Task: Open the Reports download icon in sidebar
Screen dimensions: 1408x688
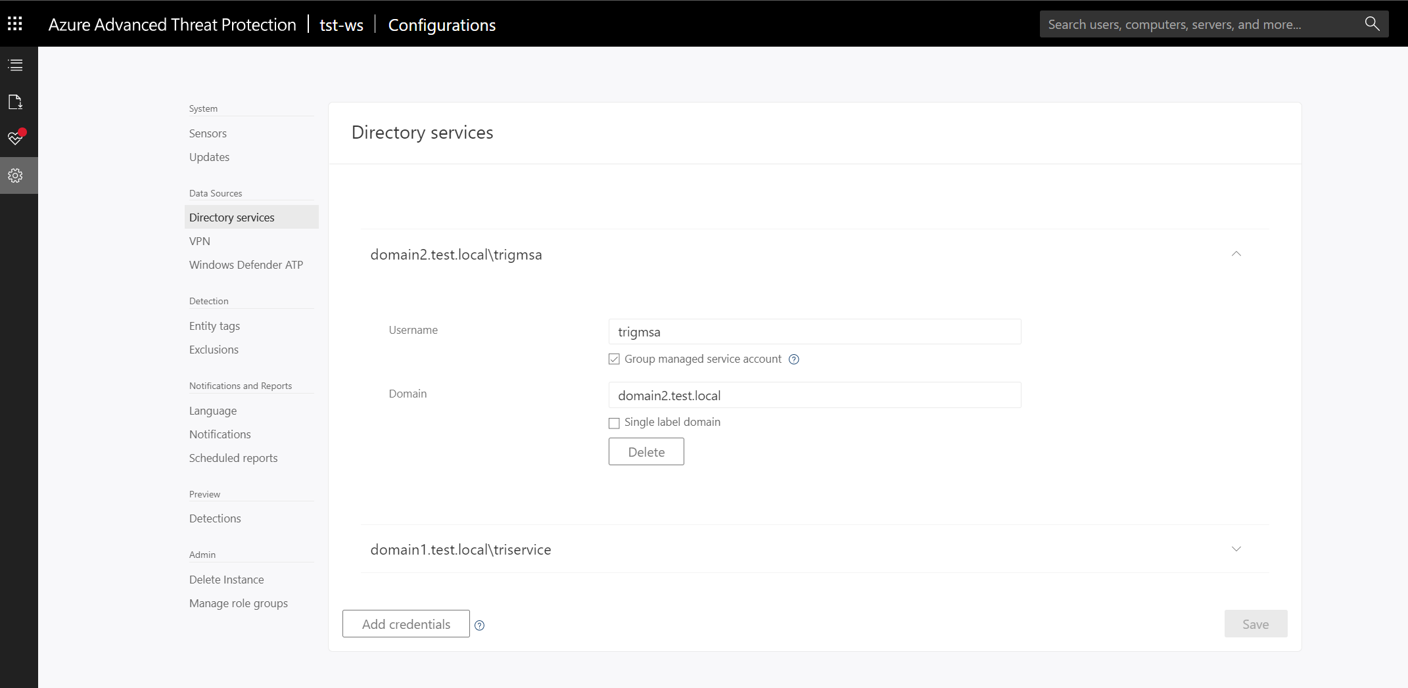Action: coord(16,102)
